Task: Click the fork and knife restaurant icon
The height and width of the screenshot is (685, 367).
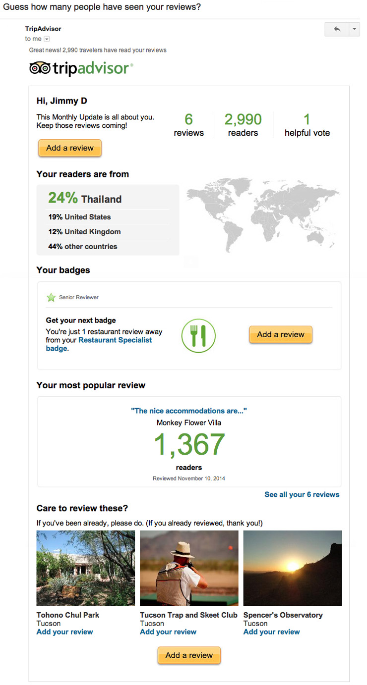Action: (198, 336)
